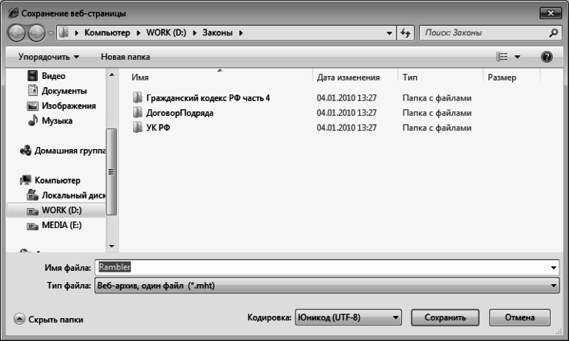Expand arrow after Компьютер breadcrumb

[x=138, y=33]
